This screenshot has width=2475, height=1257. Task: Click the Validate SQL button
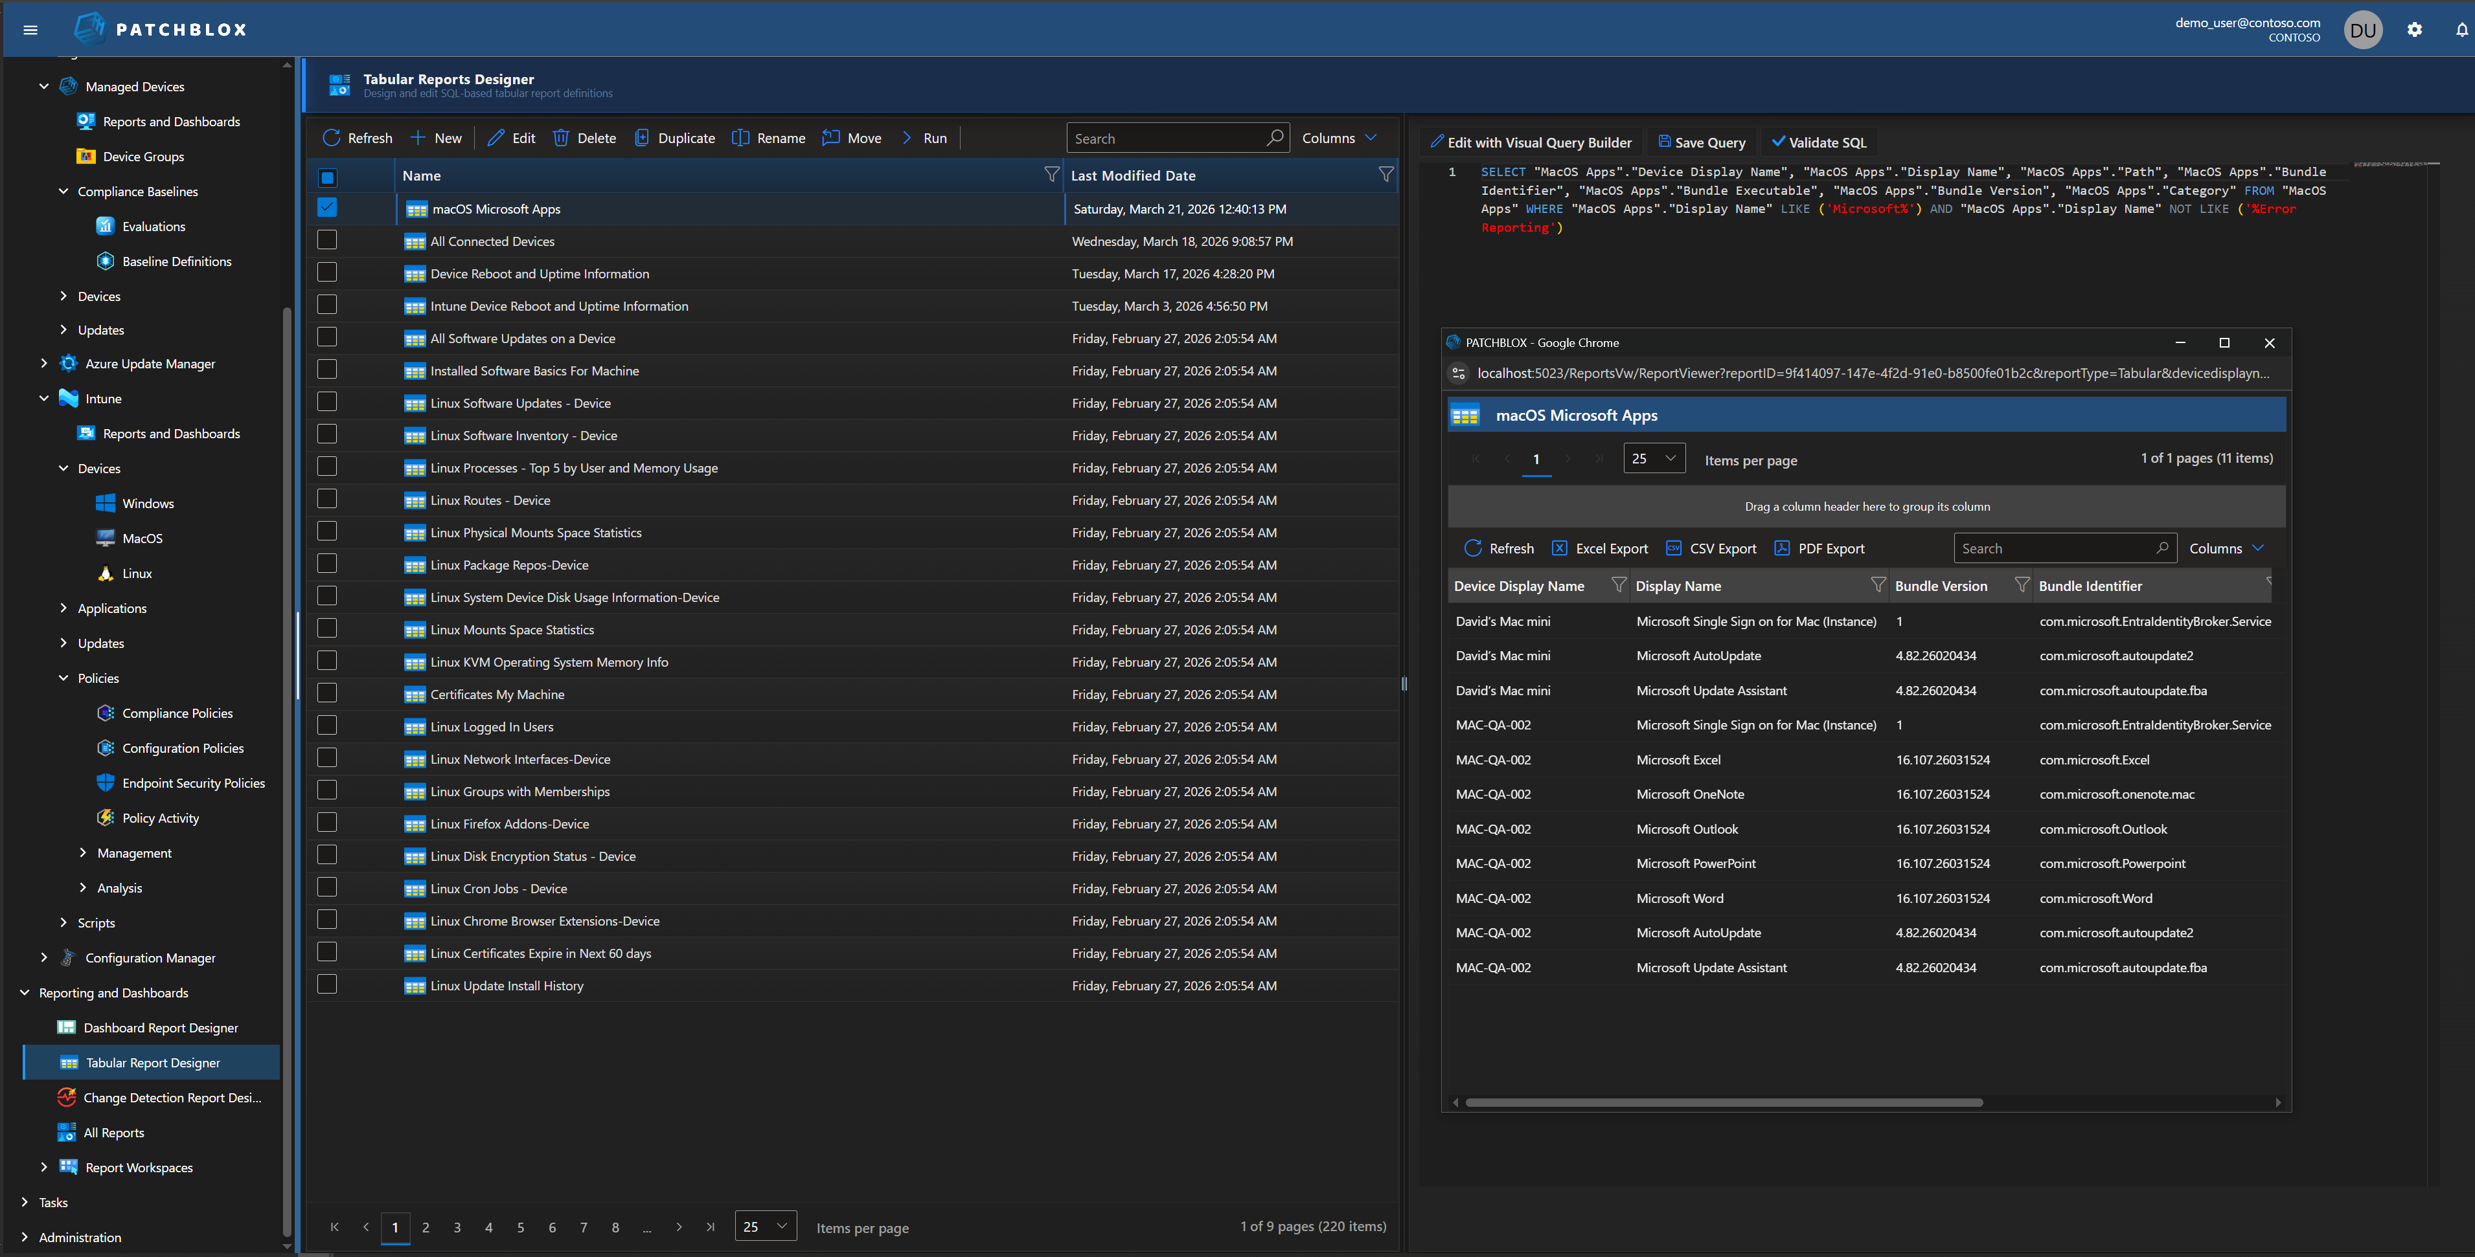1818,141
